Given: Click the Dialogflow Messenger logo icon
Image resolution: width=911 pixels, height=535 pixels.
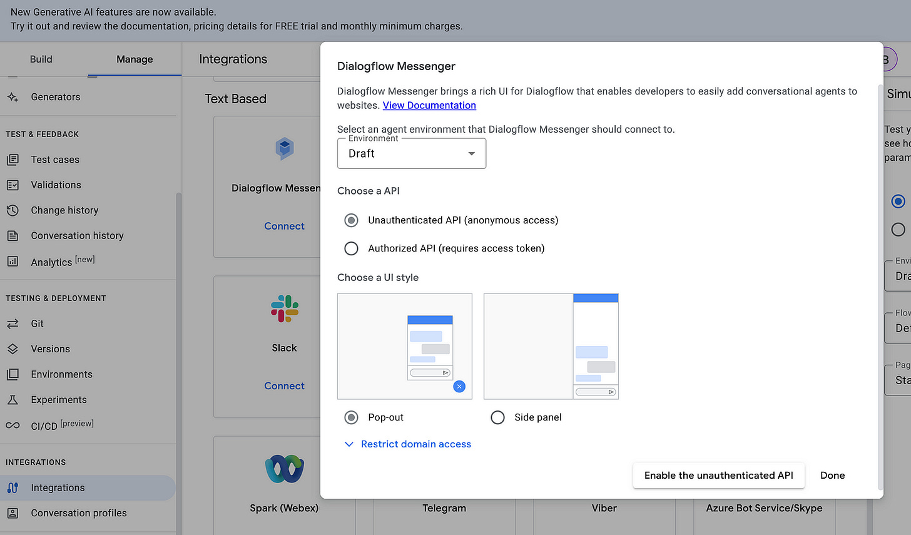Looking at the screenshot, I should [285, 148].
